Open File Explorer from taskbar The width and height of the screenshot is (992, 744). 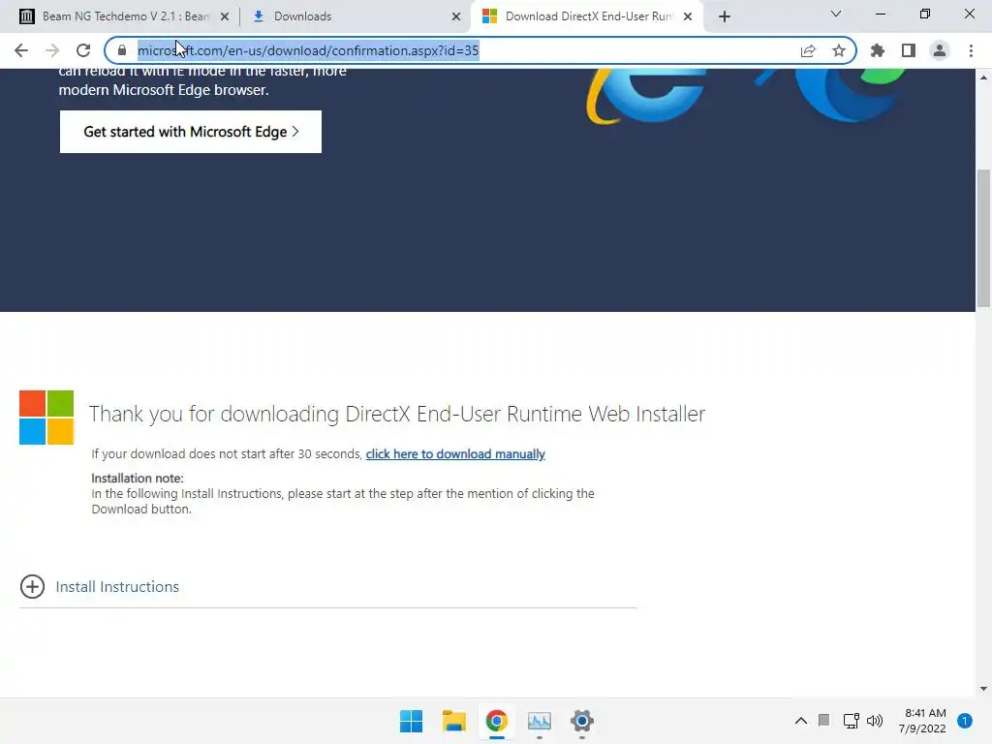tap(453, 721)
